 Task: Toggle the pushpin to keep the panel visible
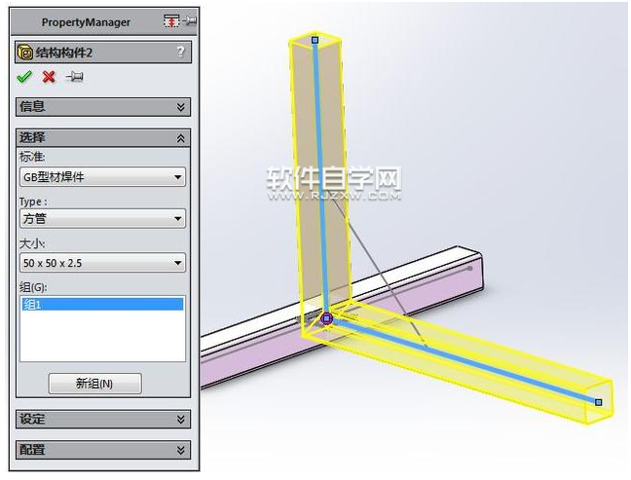[x=75, y=76]
